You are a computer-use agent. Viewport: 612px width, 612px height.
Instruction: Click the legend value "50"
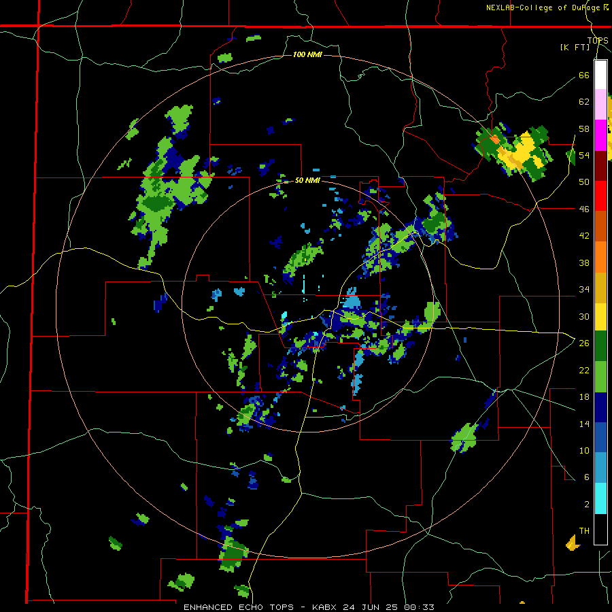point(584,182)
